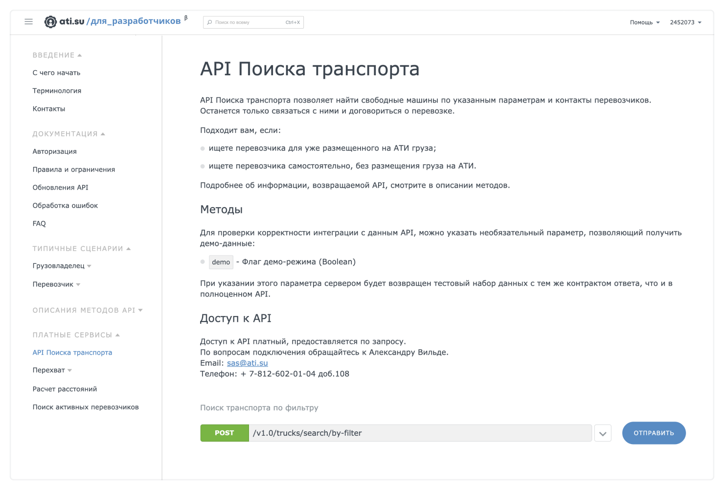Viewport: 724px width, 490px height.
Task: Open the Авторизация page
Action: 54,151
